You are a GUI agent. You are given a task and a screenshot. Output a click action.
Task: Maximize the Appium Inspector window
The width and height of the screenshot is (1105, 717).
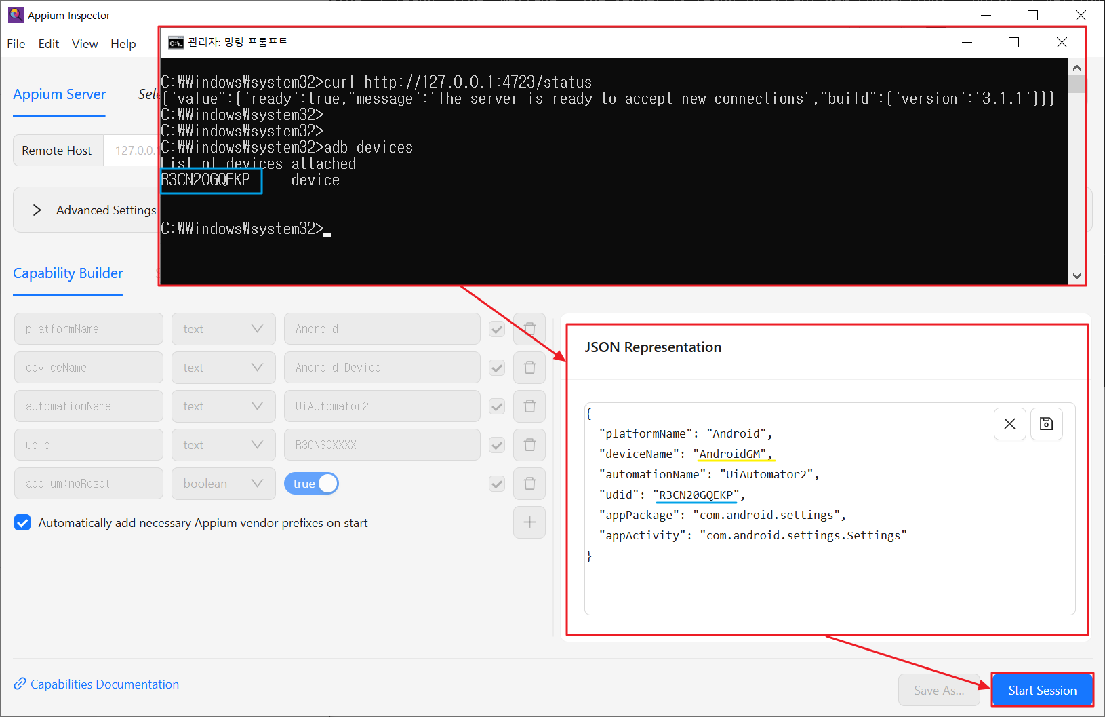pyautogui.click(x=1033, y=15)
